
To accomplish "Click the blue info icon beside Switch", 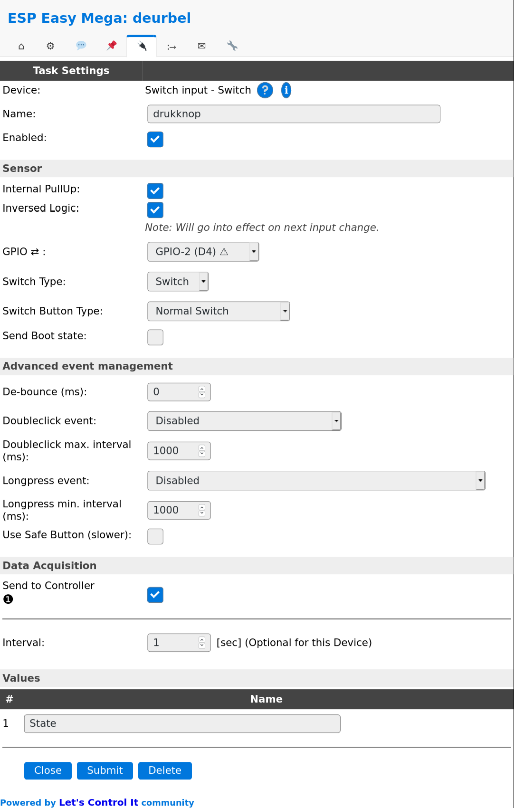I will click(286, 90).
